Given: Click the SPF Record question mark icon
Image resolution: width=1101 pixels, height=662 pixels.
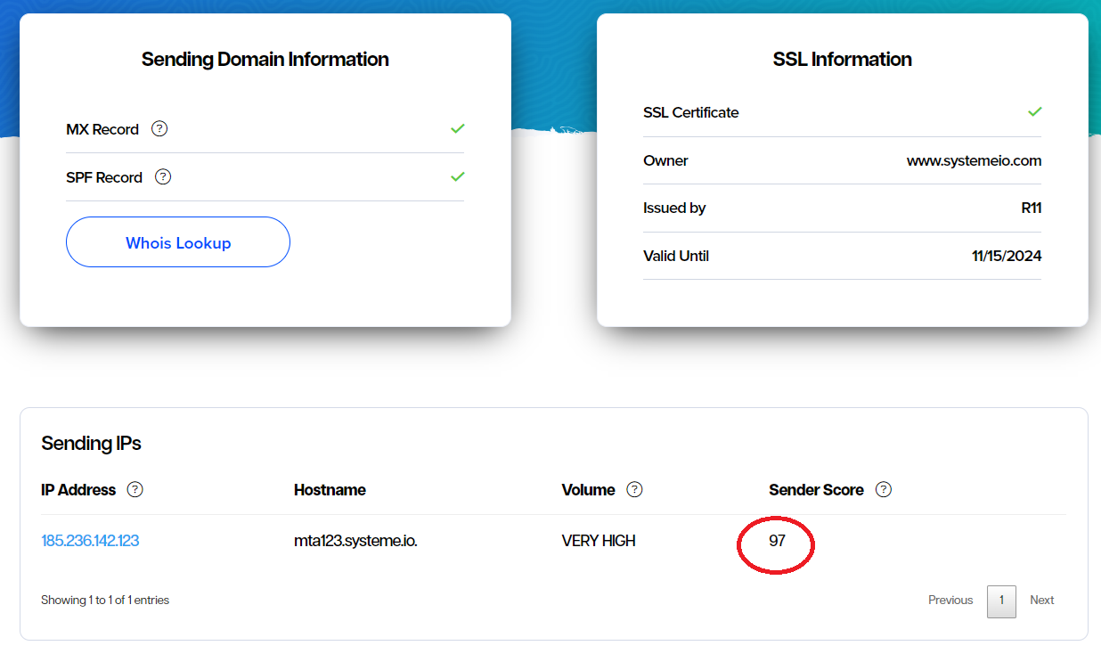Looking at the screenshot, I should click(x=163, y=176).
